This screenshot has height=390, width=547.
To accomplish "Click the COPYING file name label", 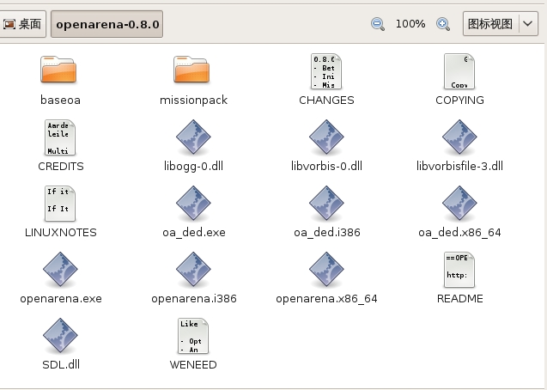I will (x=459, y=101).
